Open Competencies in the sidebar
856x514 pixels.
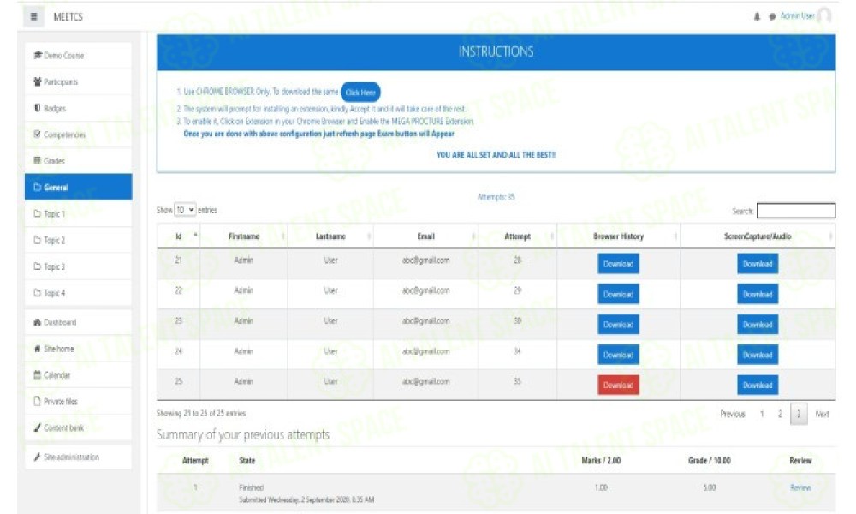78,134
